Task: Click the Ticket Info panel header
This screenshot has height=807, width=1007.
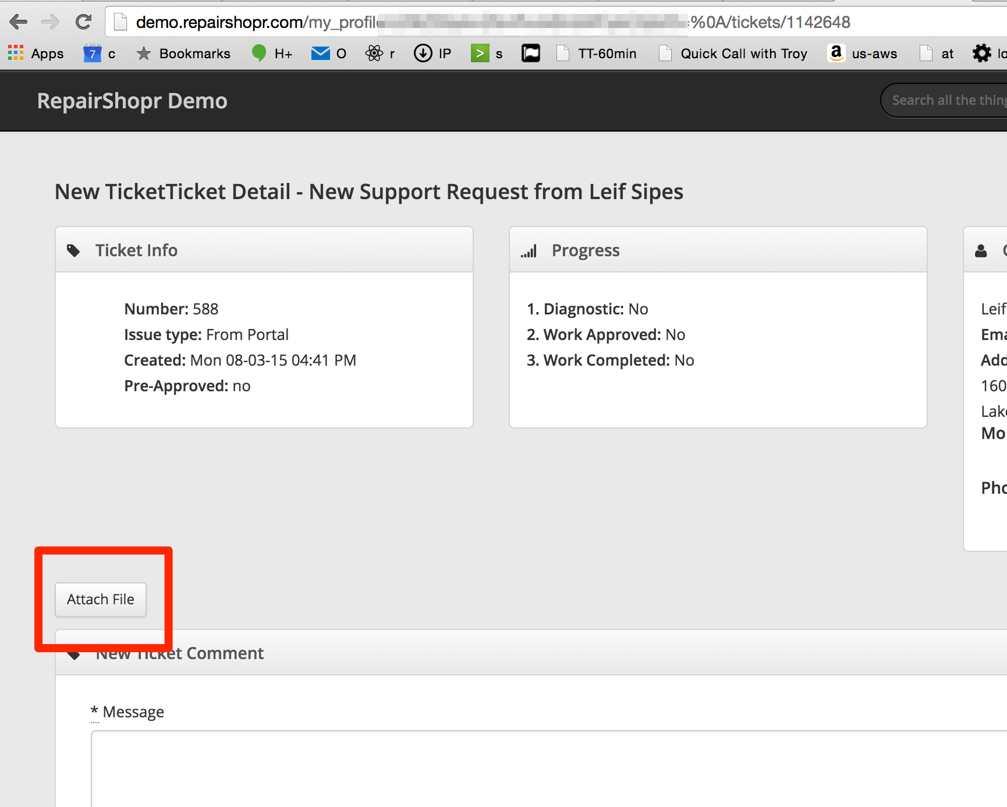Action: pyautogui.click(x=264, y=250)
